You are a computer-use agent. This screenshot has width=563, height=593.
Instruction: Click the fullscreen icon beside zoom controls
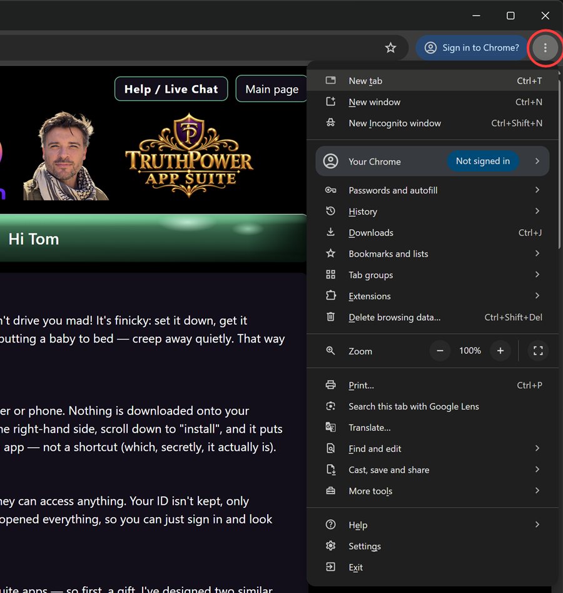538,351
